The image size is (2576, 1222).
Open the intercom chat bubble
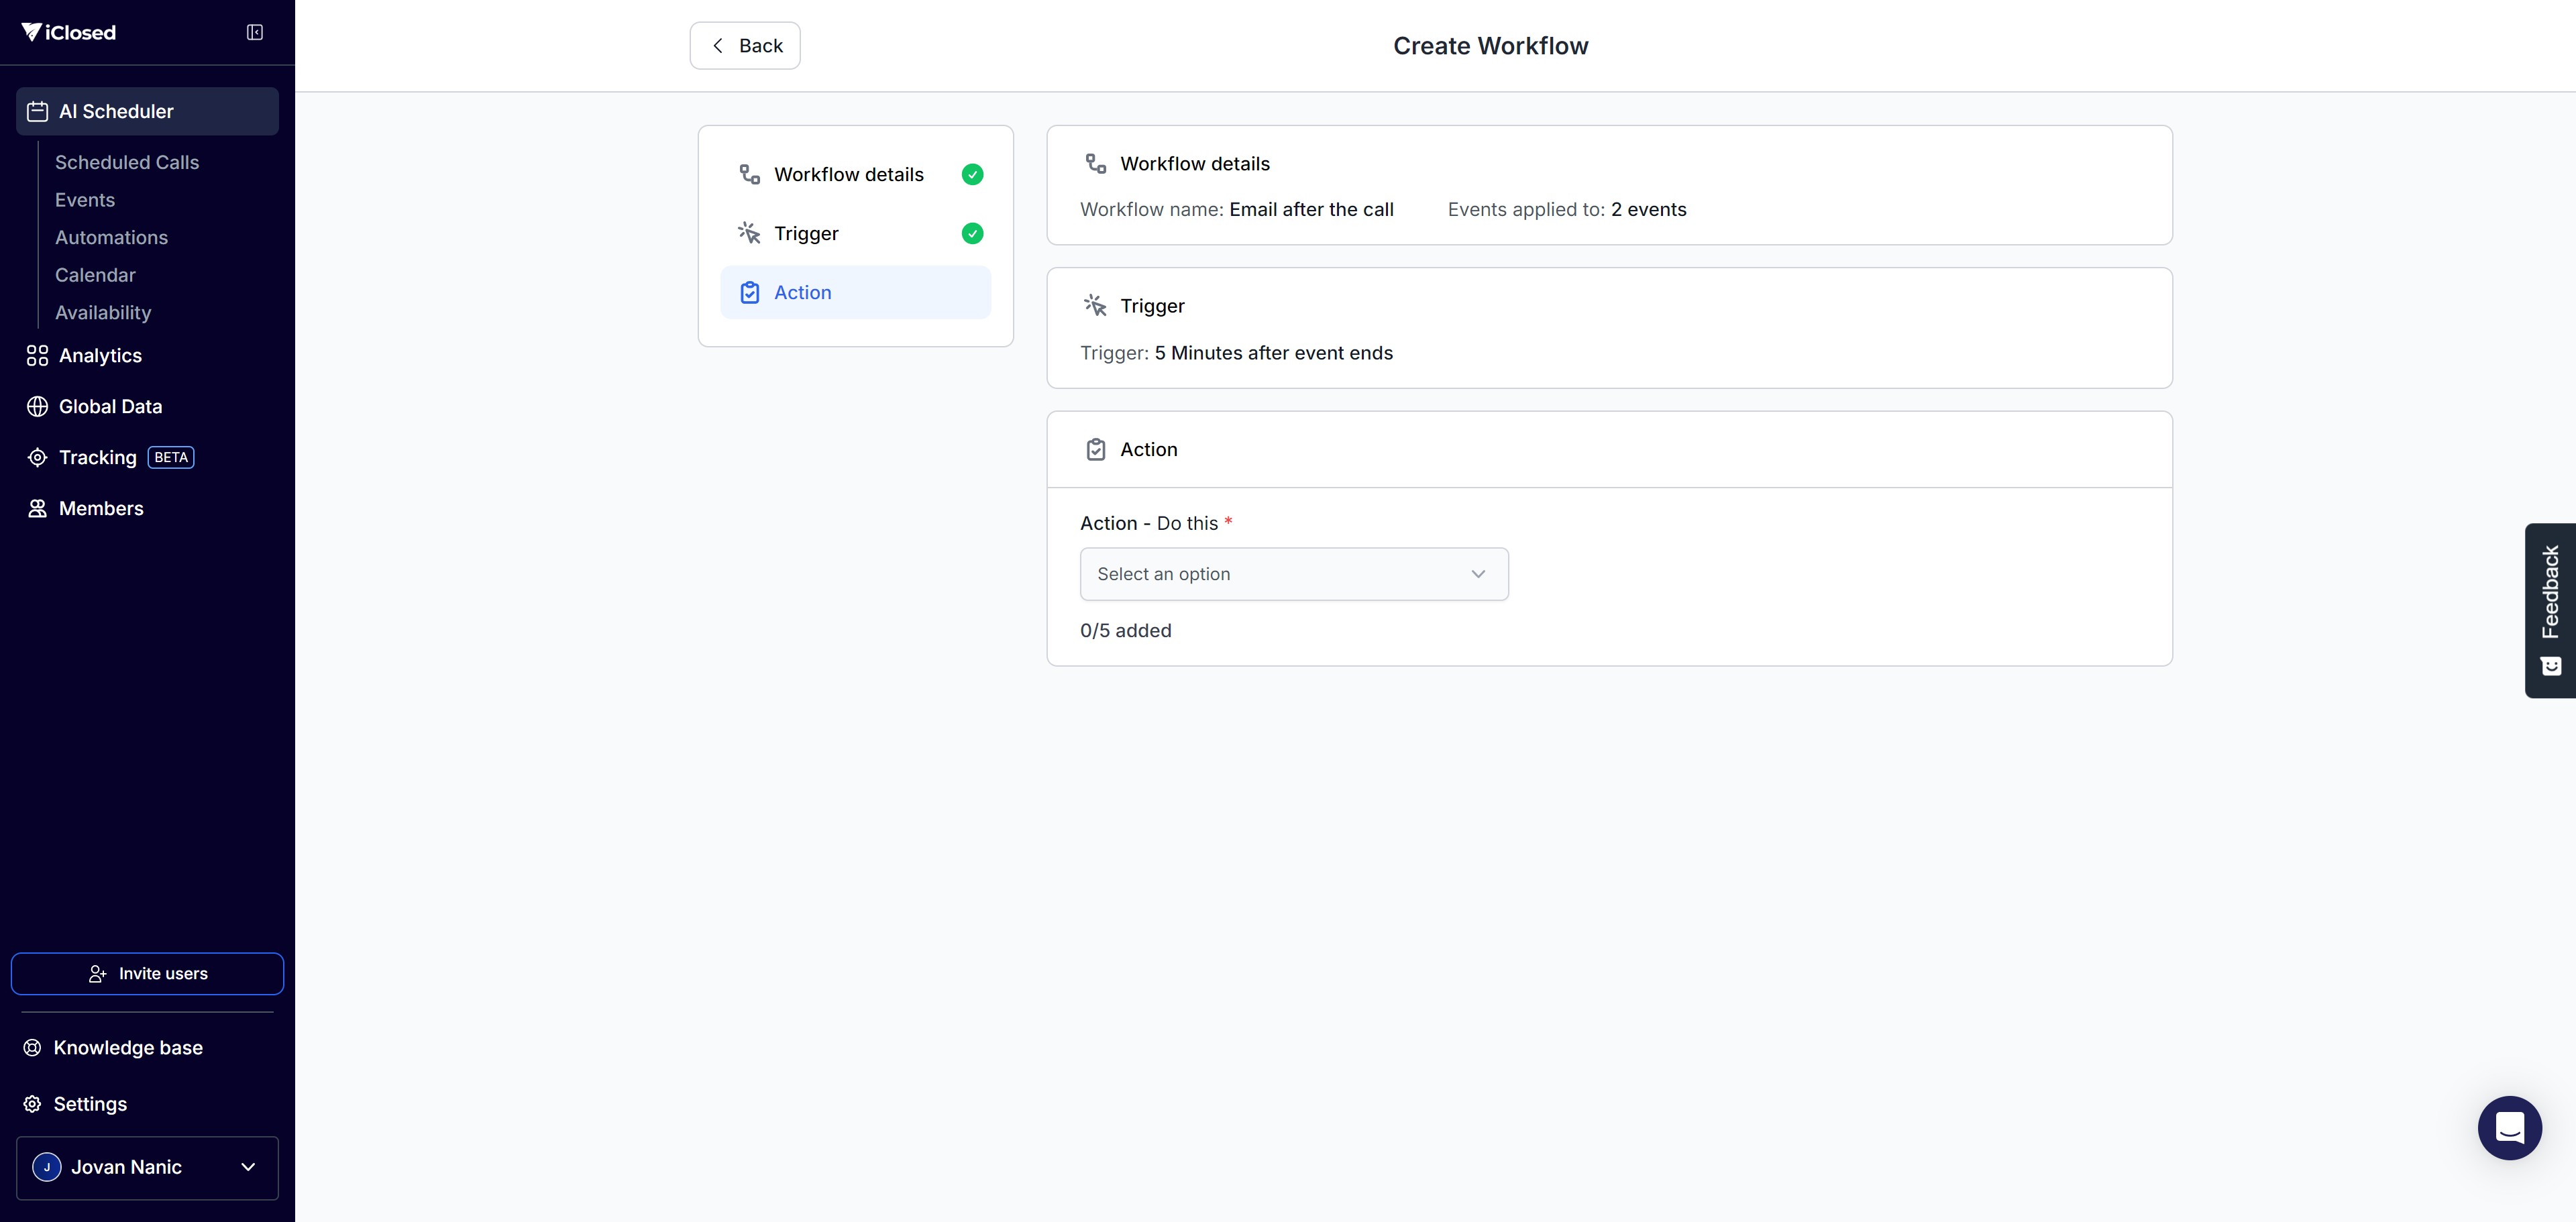(2509, 1127)
